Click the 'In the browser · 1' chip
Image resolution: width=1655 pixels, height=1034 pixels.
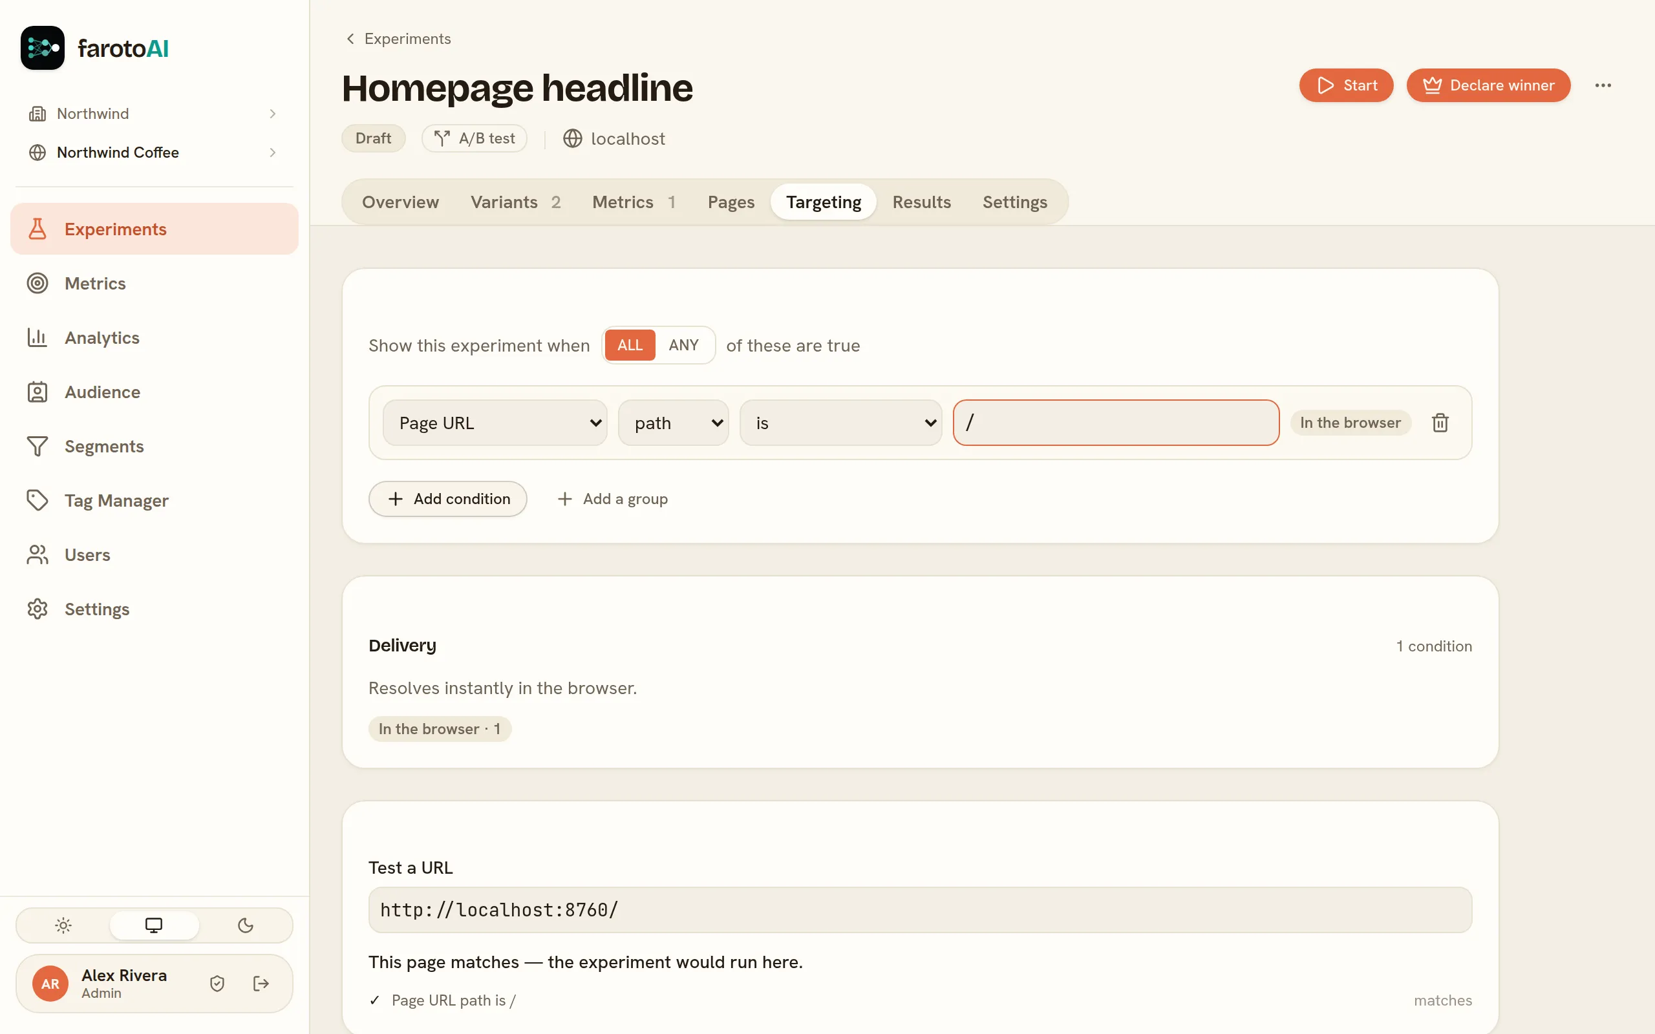point(440,729)
